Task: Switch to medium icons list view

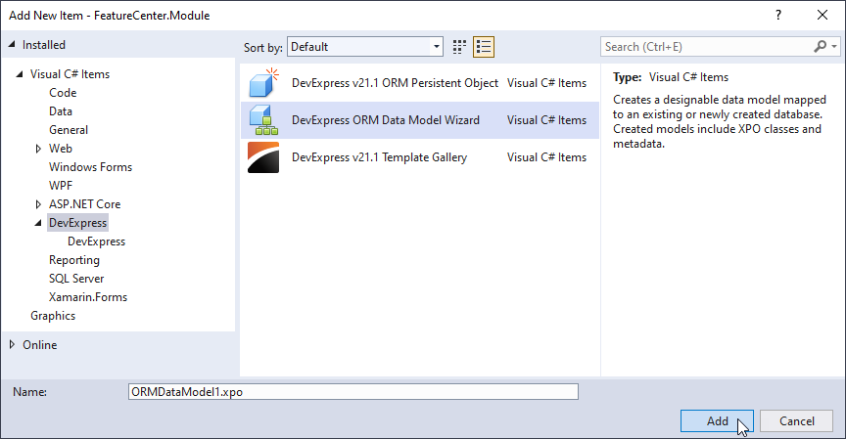Action: pos(484,47)
